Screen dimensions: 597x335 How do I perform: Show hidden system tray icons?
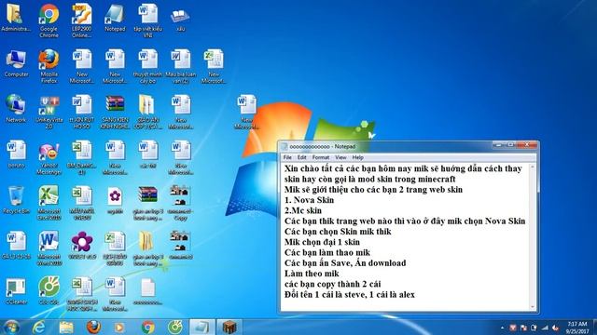tap(502, 328)
